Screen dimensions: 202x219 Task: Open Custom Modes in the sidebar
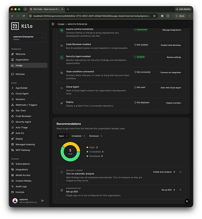point(29,181)
